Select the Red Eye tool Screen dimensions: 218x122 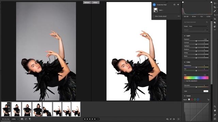215,19
